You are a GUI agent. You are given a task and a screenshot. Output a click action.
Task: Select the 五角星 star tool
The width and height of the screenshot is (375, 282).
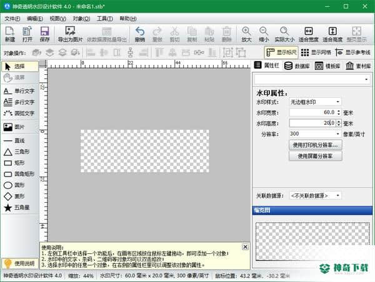click(20, 208)
